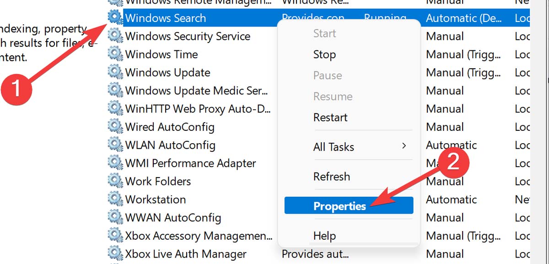Open Help from the context menu
Screen dimensions: 549x264
324,236
